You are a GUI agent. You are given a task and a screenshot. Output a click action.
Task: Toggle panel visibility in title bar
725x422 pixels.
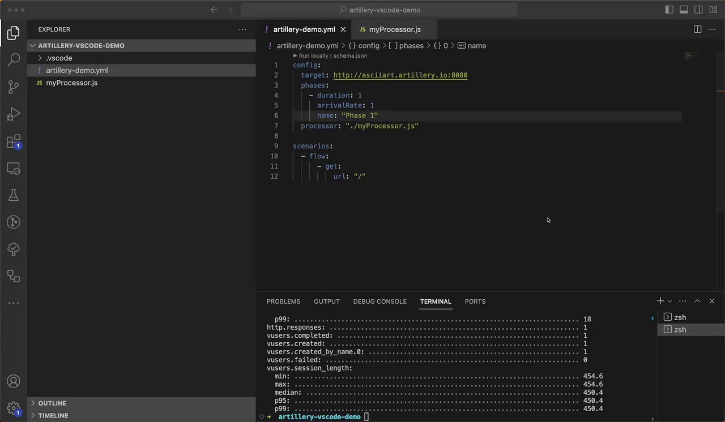click(684, 10)
